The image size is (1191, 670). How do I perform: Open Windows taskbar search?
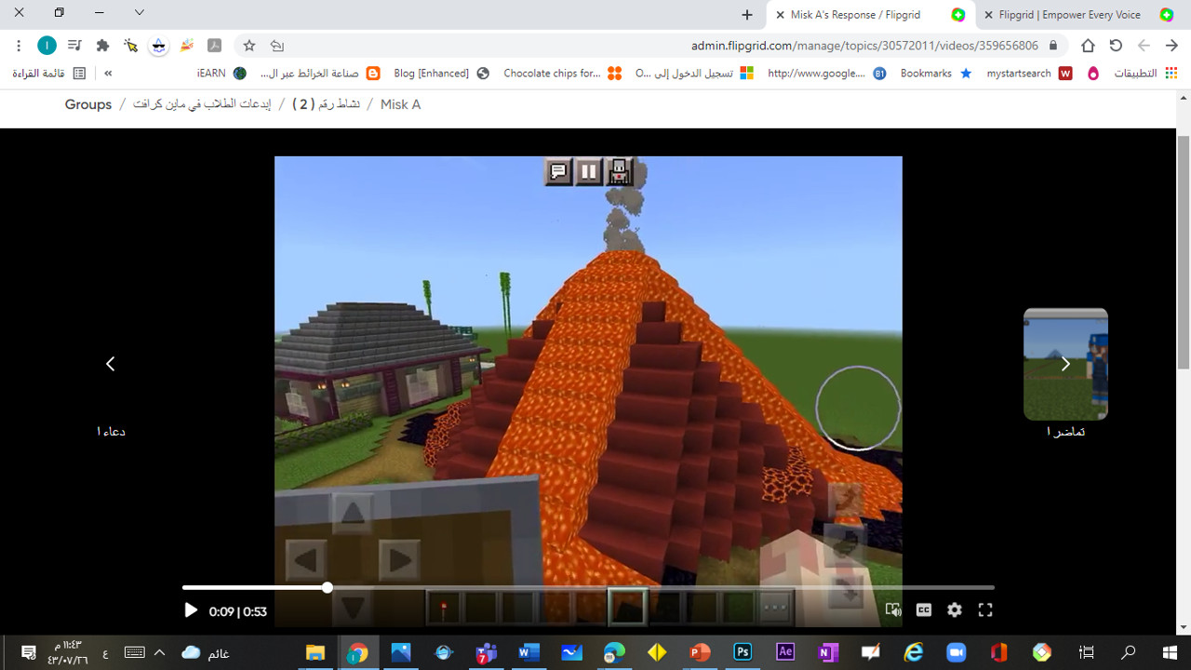[x=1128, y=652]
